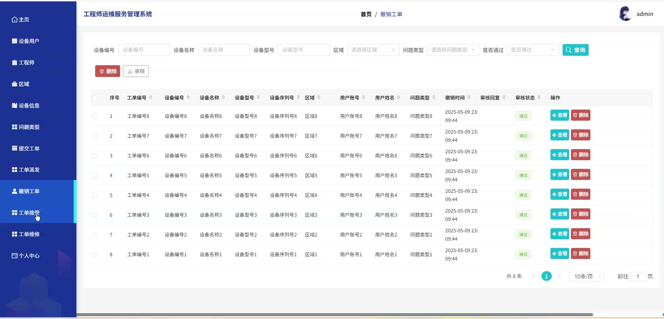Sort table by 工单编号 column arrows

coord(151,97)
